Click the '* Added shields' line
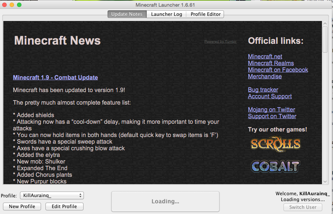Viewport: 333px width, 214px height. tap(34, 115)
